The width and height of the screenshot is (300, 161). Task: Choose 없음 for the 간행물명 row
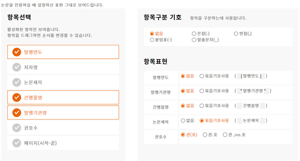pos(183,106)
